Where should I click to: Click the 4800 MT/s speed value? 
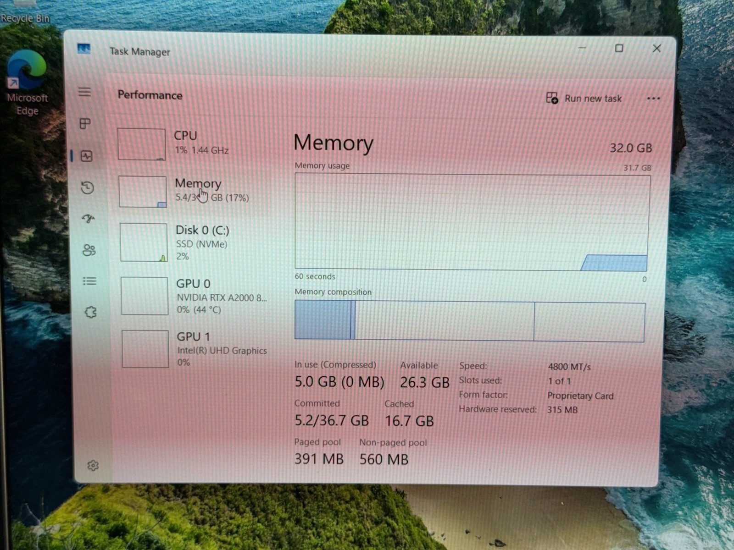(x=569, y=367)
